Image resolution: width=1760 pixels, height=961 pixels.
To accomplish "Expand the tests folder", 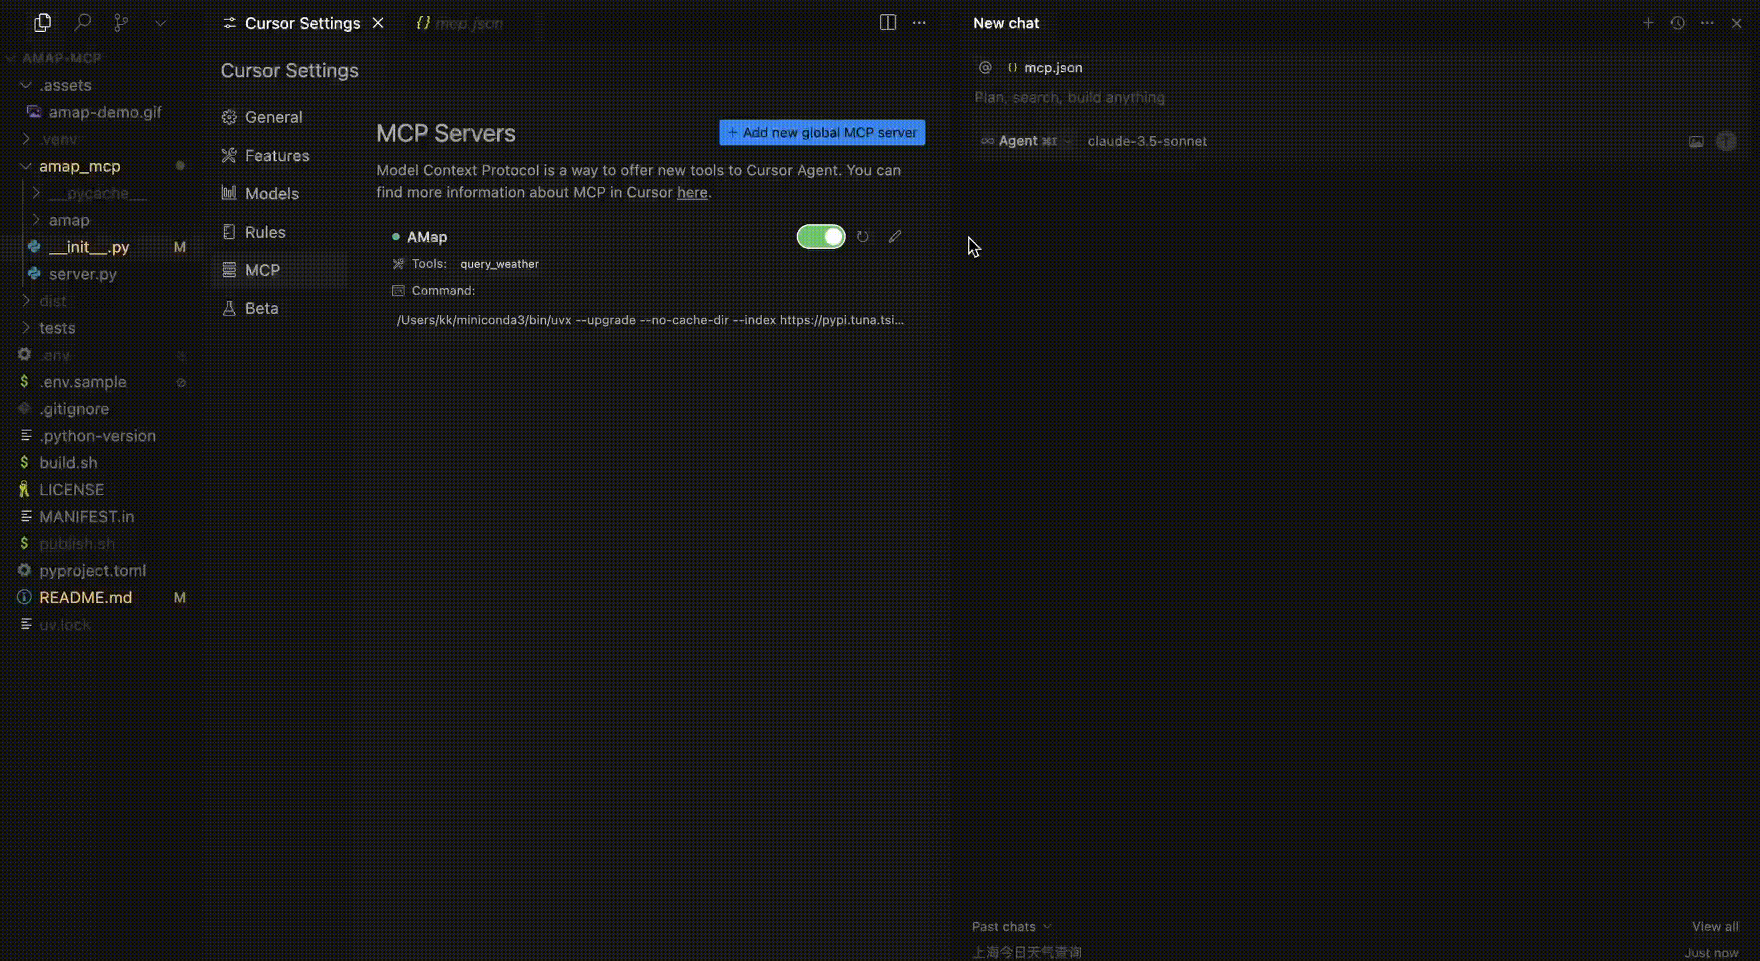I will point(57,328).
